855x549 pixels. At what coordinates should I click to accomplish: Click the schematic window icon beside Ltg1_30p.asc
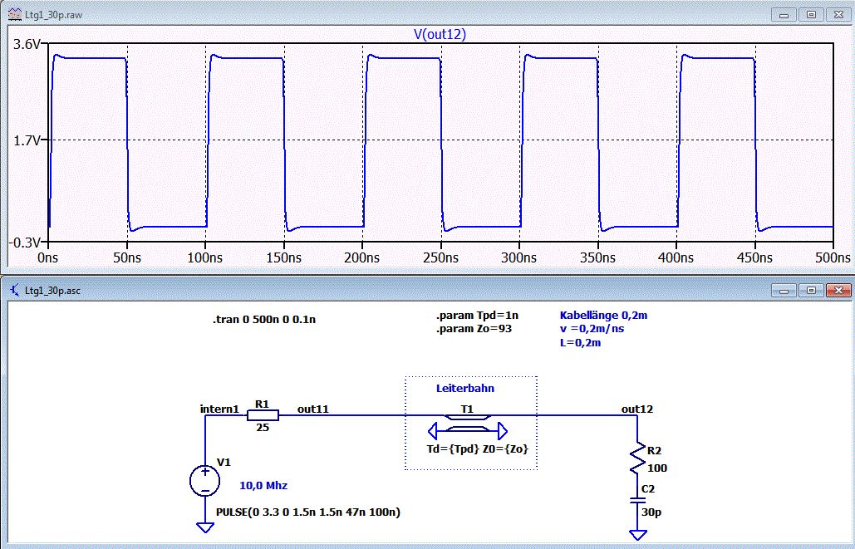coord(15,290)
